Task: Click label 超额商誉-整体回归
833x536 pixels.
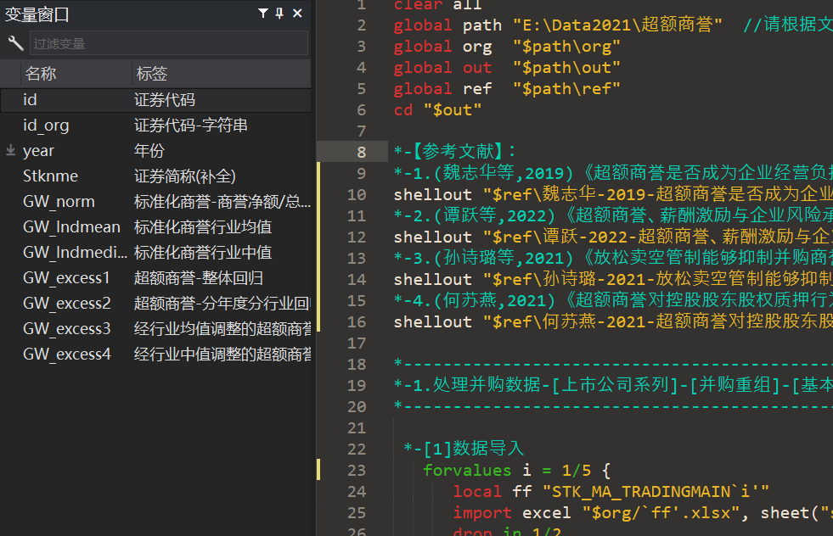Action: (x=199, y=278)
